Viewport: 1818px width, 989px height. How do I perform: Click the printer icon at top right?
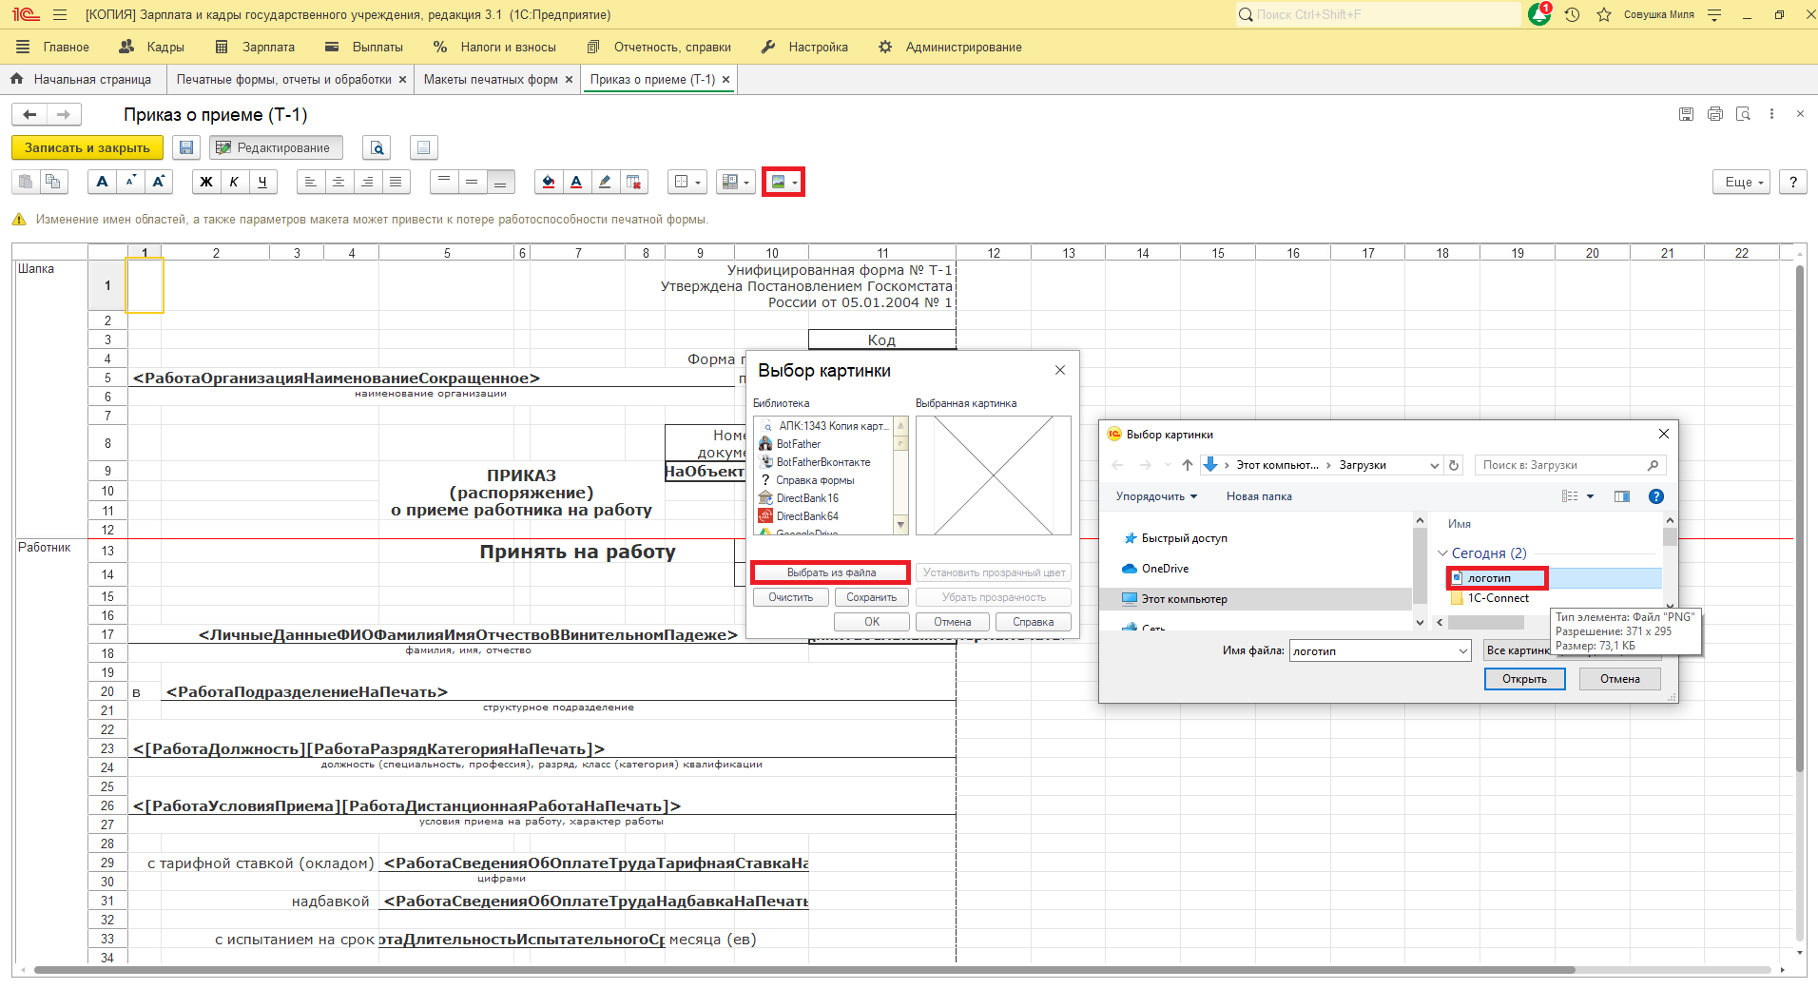[1715, 114]
